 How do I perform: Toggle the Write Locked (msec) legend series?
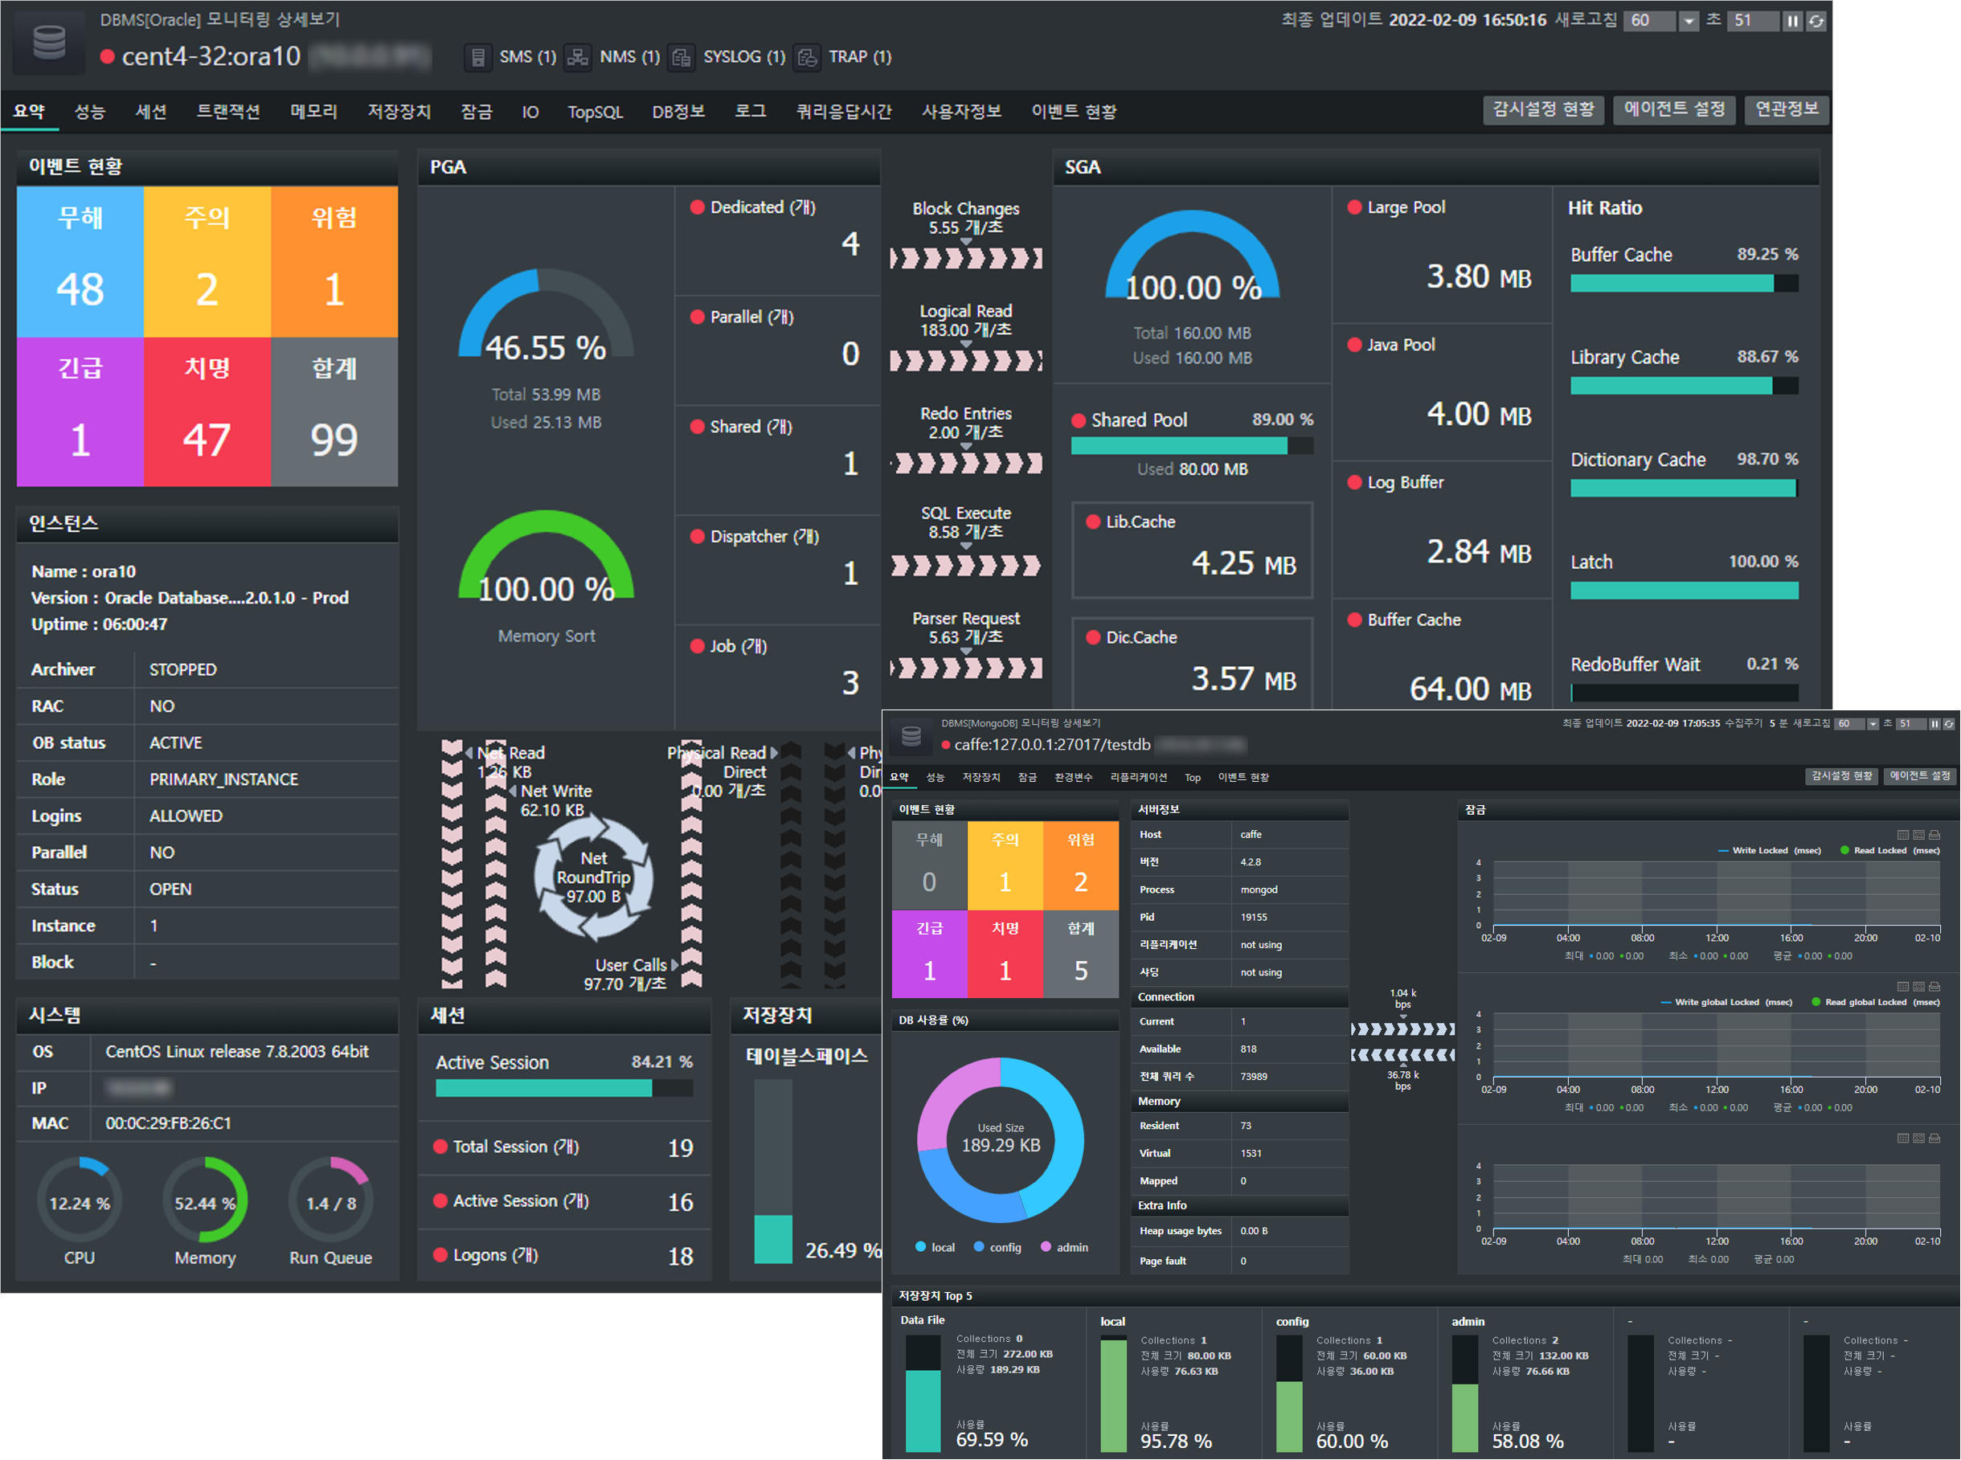click(x=1769, y=851)
